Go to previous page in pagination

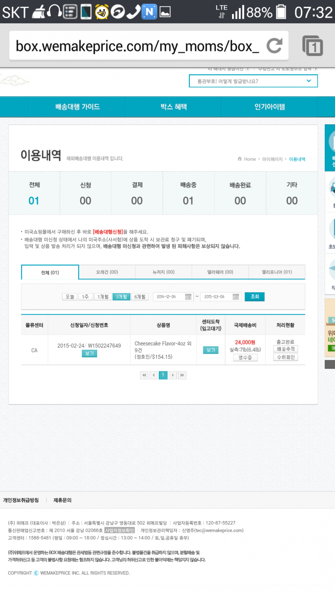point(154,375)
